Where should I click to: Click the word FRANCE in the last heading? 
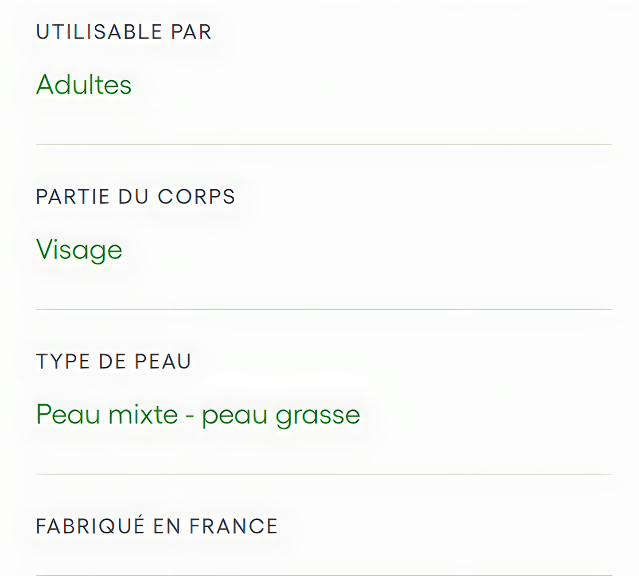click(x=233, y=526)
